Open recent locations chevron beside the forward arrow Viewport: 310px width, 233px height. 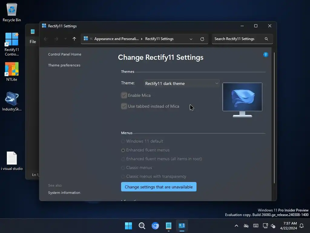coord(65,39)
